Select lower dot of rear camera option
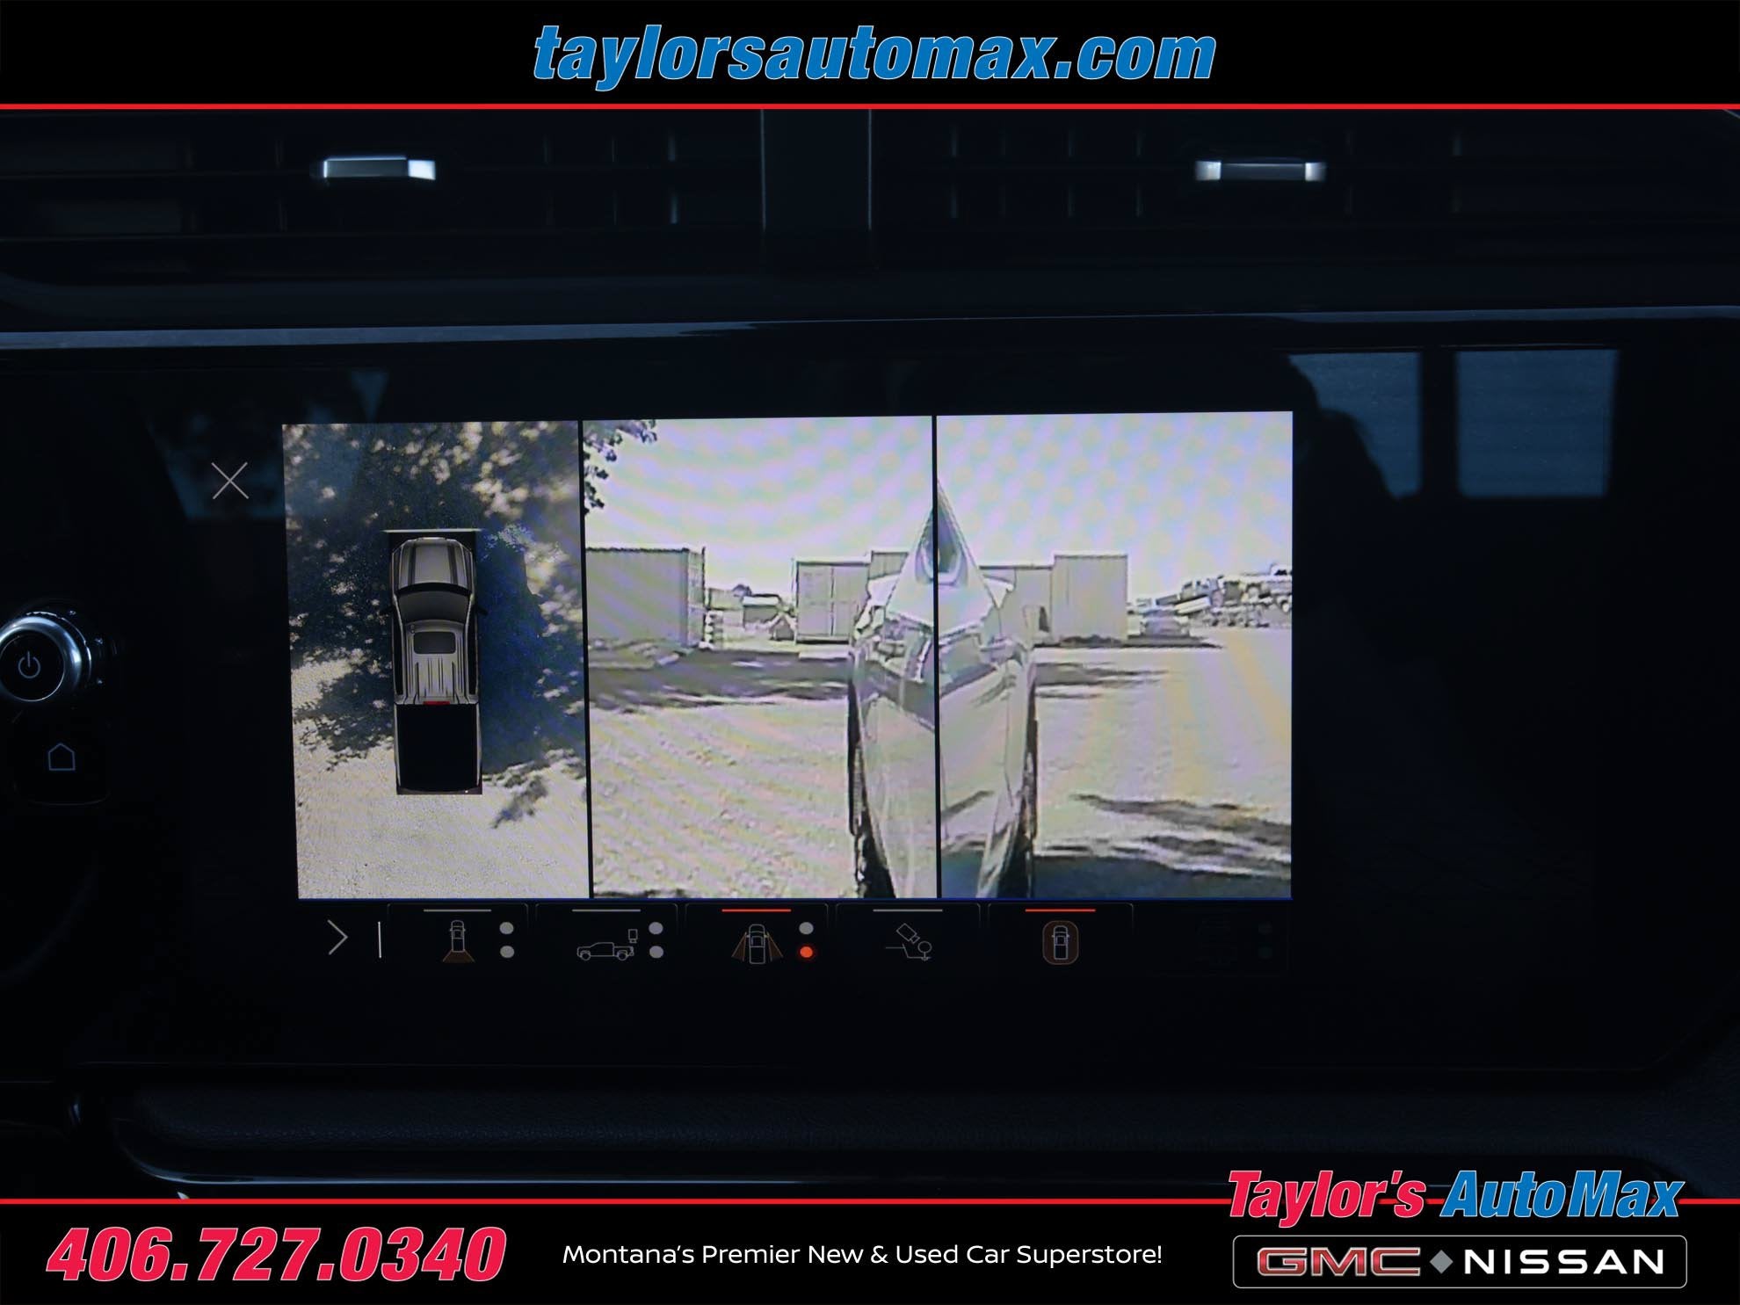This screenshot has height=1305, width=1740. coord(507,952)
